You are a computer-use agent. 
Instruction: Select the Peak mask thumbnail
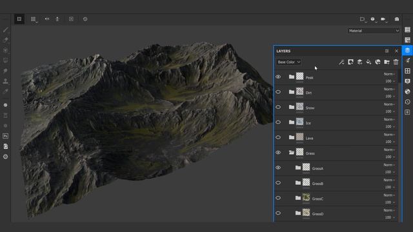click(299, 76)
